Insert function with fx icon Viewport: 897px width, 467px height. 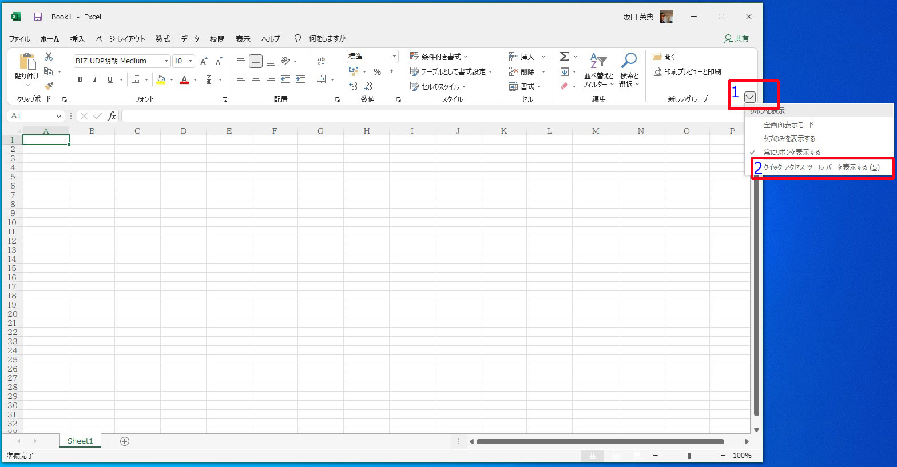[112, 116]
